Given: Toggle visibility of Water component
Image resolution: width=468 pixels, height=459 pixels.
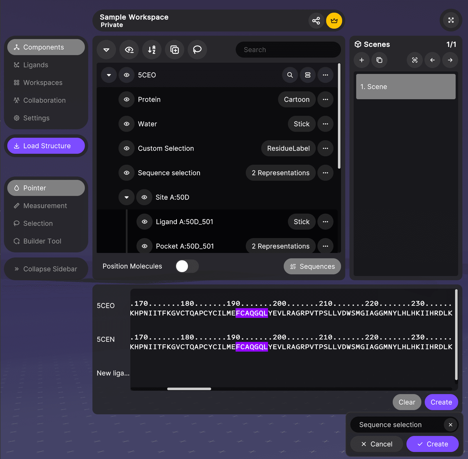Looking at the screenshot, I should [x=127, y=124].
